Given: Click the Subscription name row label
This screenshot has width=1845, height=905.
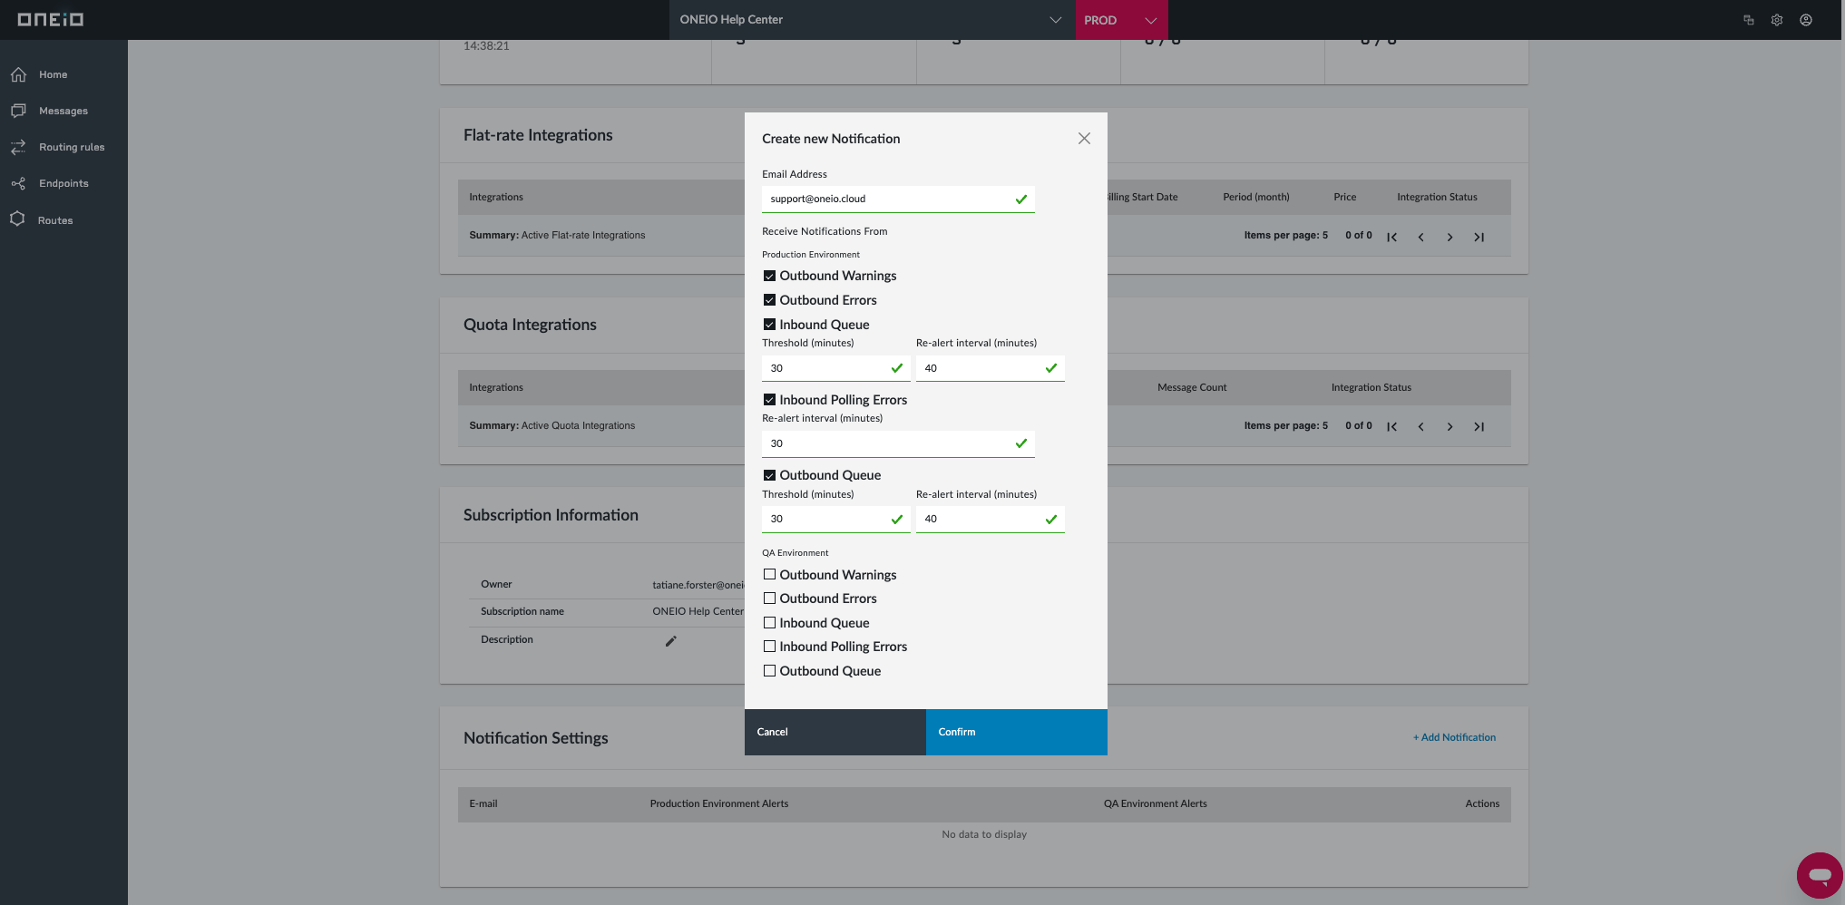Looking at the screenshot, I should pyautogui.click(x=522, y=611).
